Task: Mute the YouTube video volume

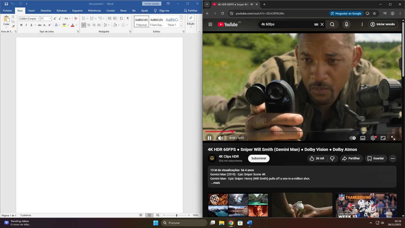Action: 220,138
